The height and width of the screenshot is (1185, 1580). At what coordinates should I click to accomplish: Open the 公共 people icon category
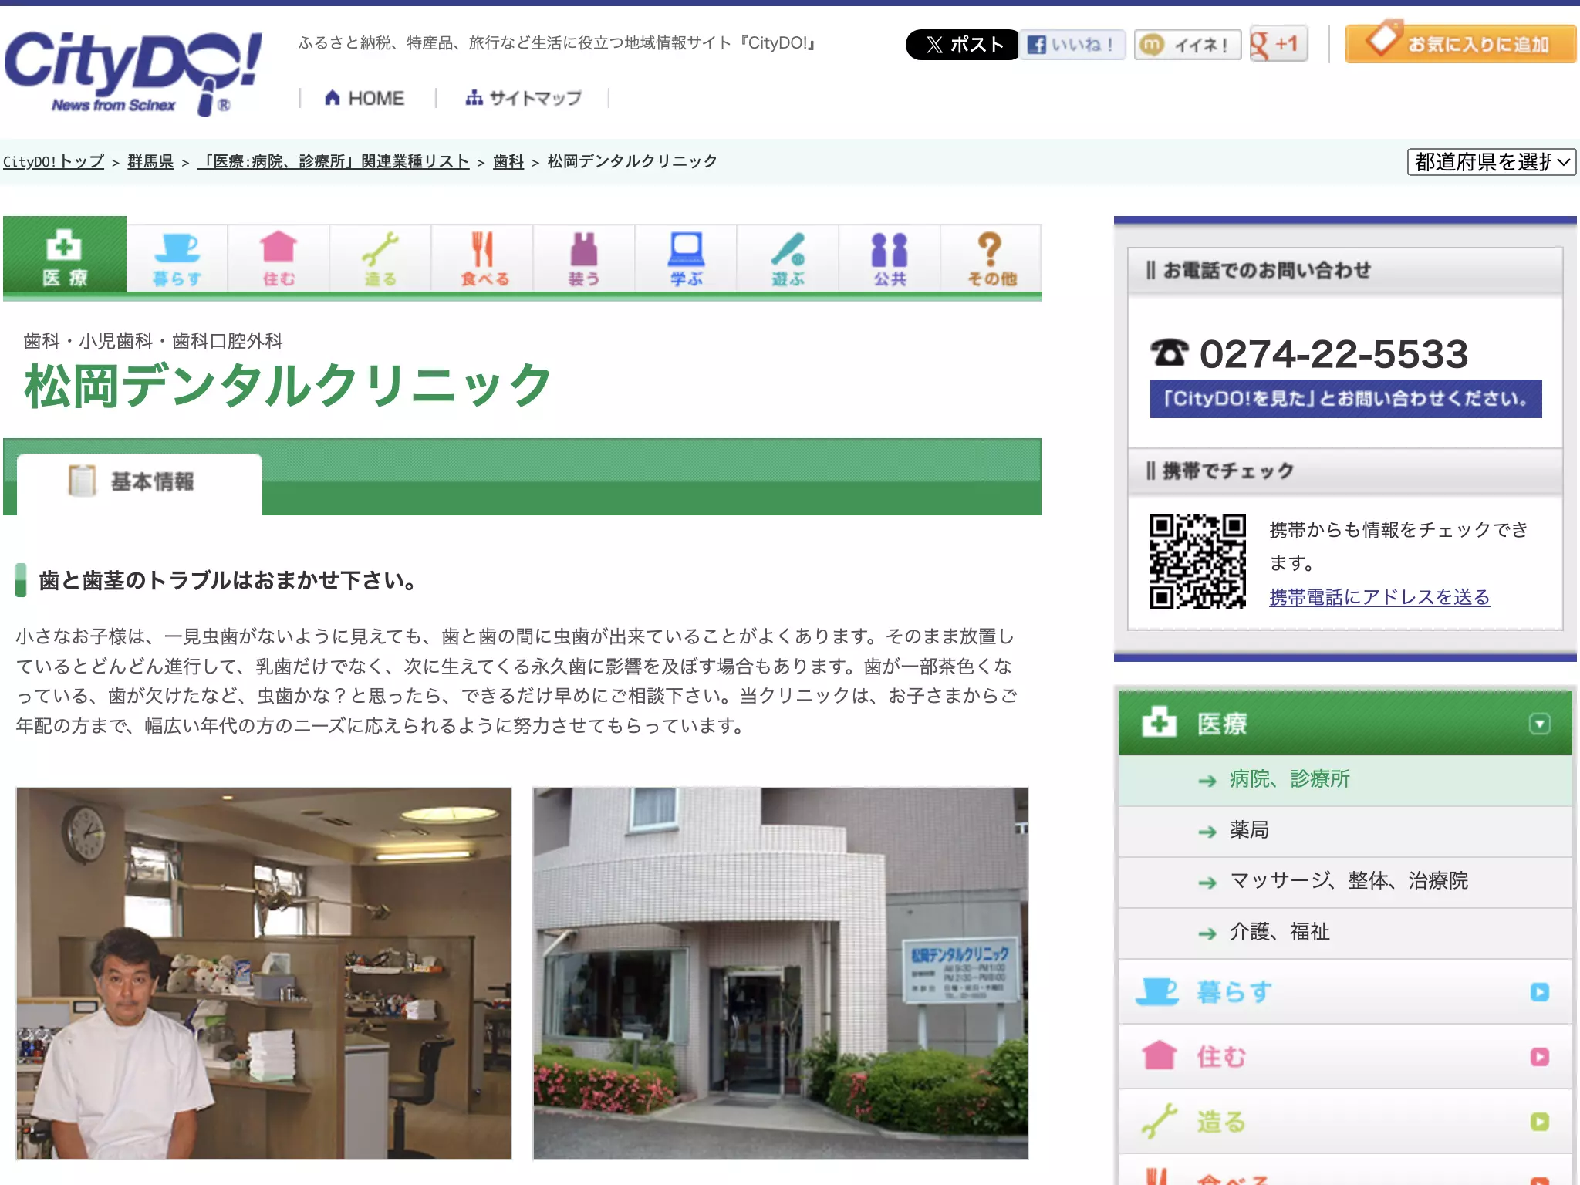[890, 259]
